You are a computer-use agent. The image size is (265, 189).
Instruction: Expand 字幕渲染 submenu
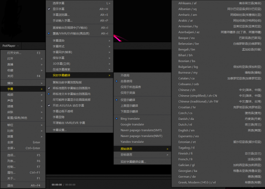(x=79, y=41)
